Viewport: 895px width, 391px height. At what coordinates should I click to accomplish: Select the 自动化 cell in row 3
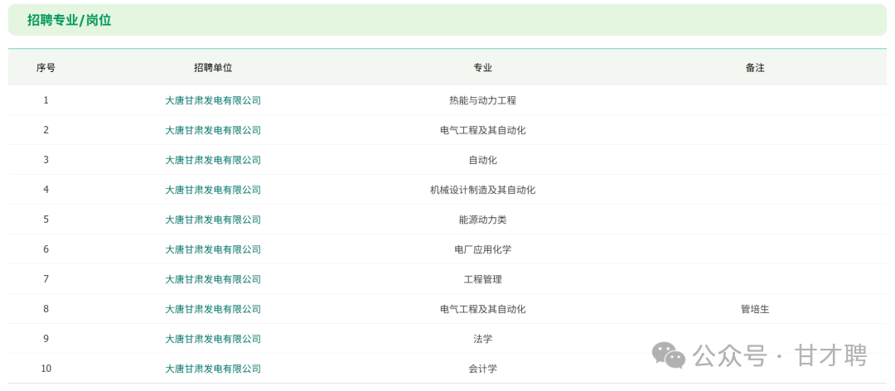[482, 160]
